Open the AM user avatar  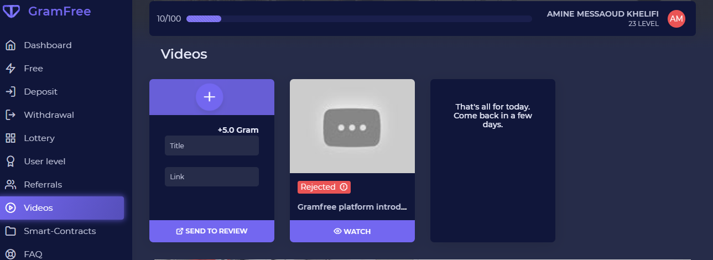[676, 19]
